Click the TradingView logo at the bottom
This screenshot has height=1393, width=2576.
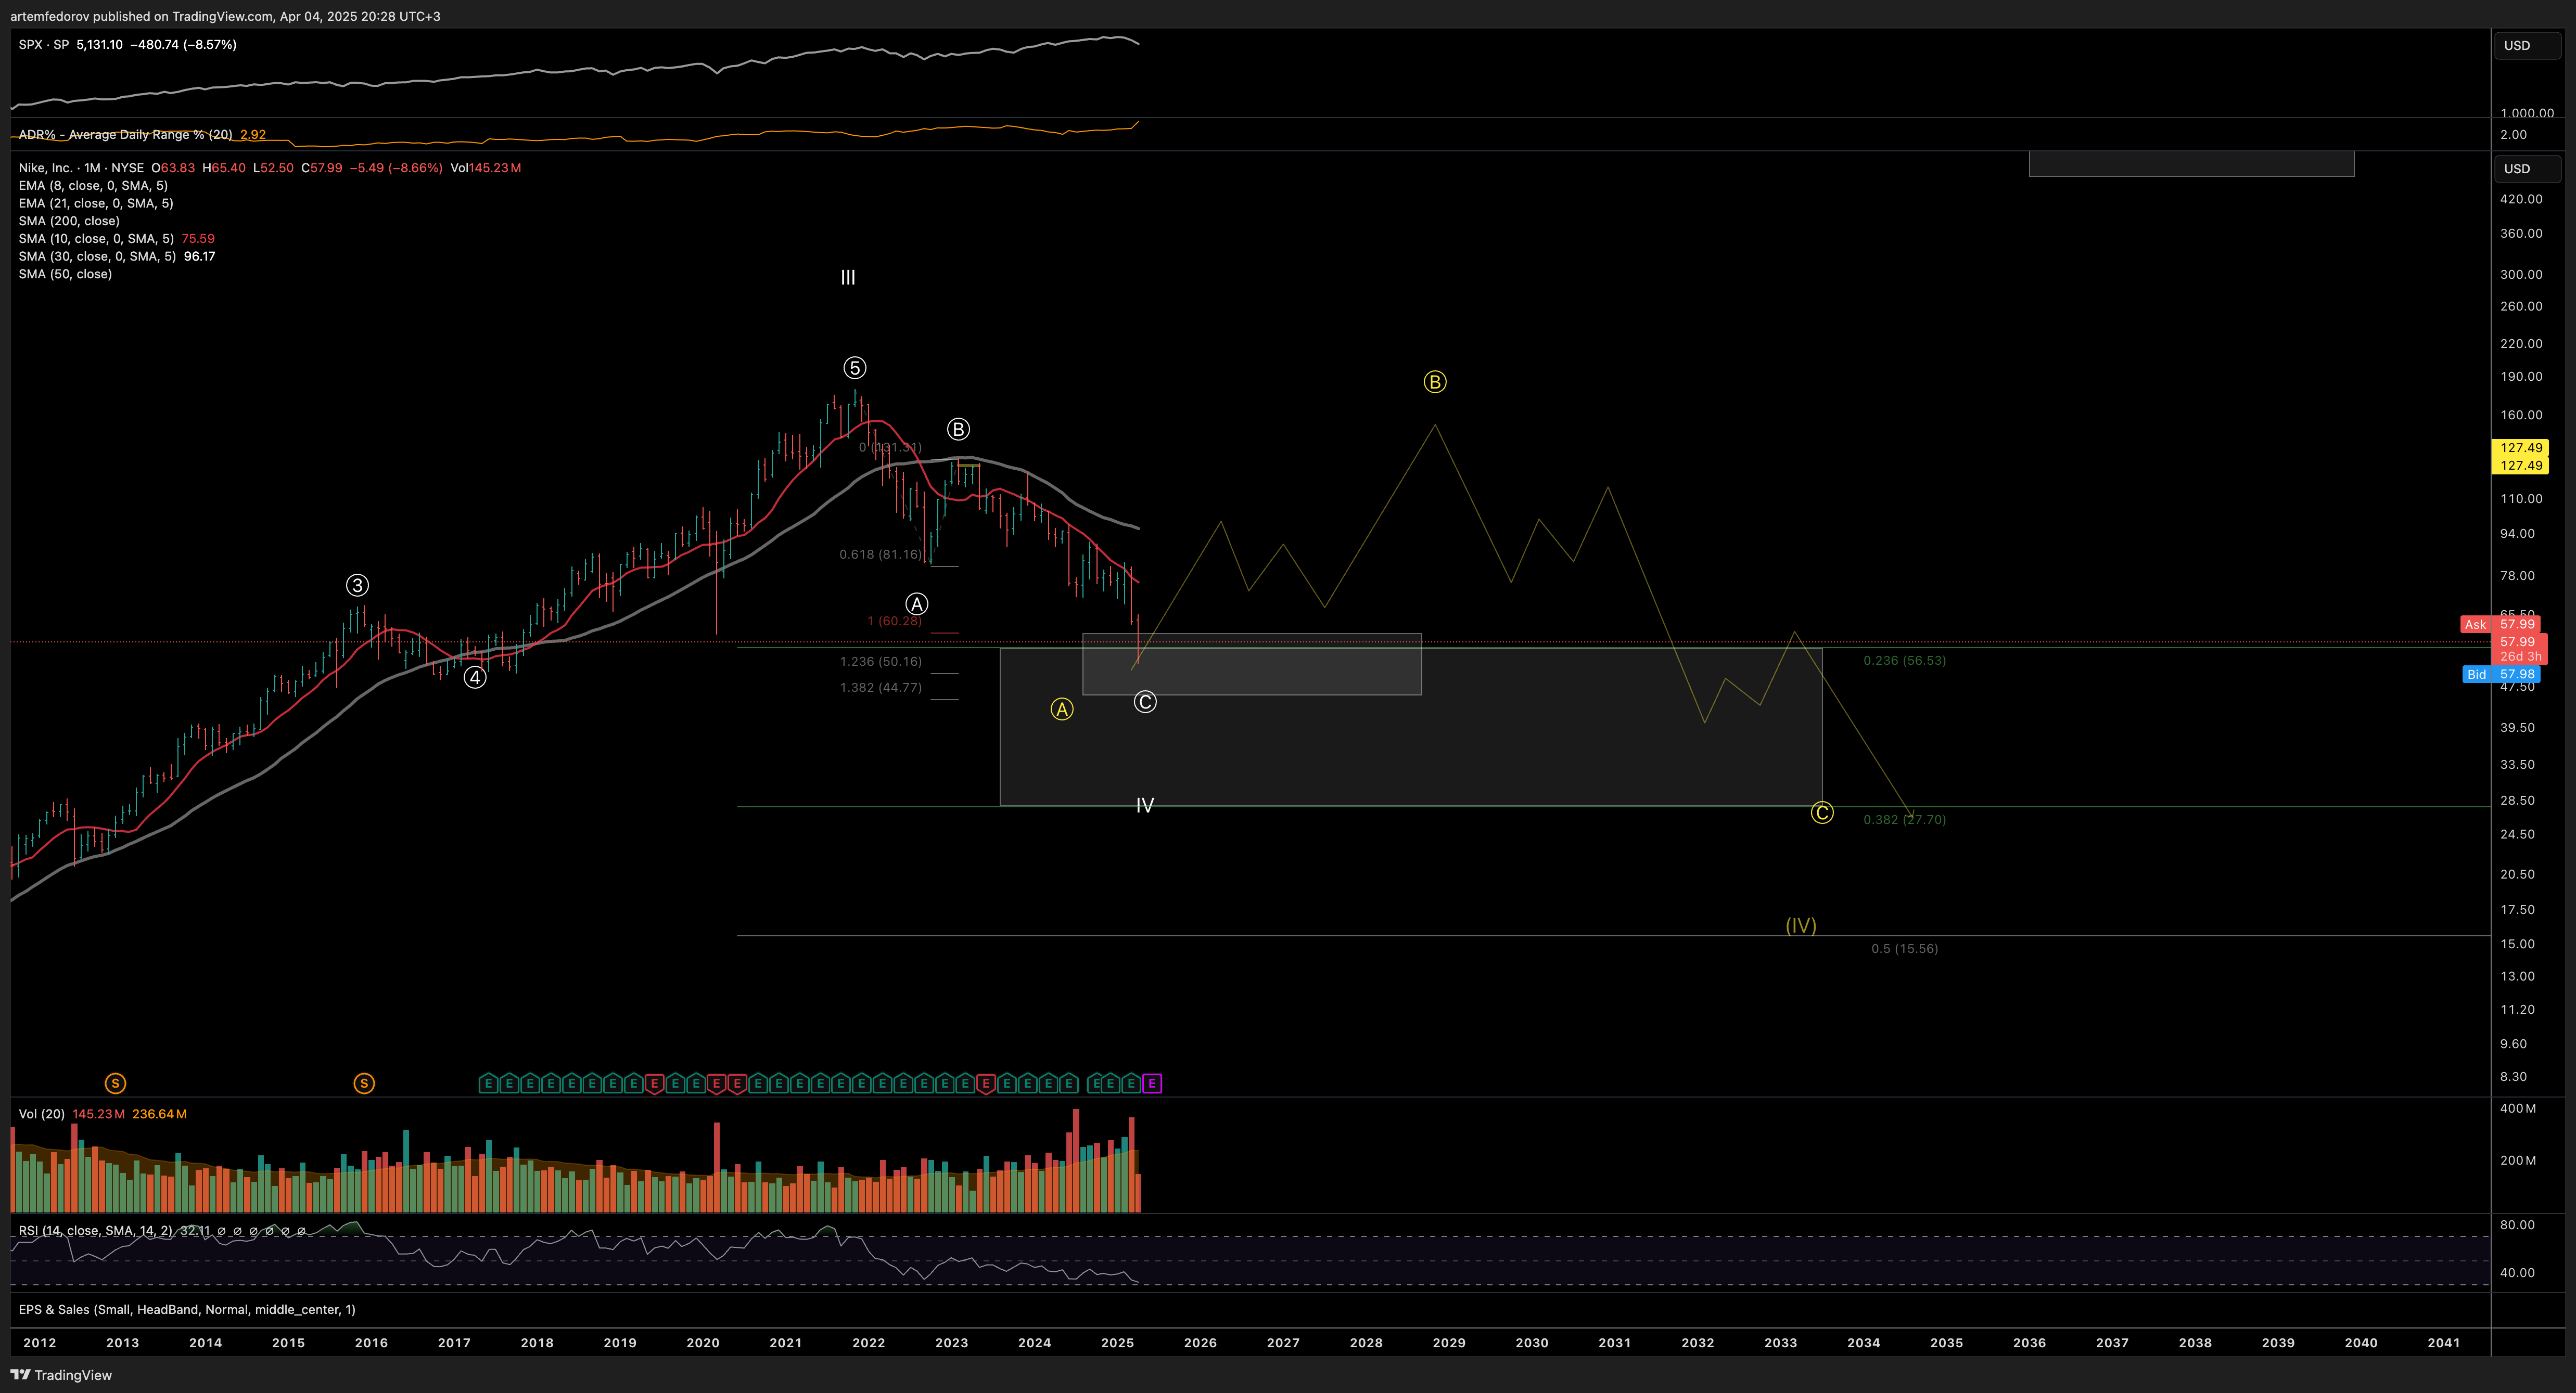click(x=61, y=1375)
